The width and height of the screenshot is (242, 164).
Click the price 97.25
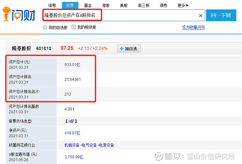(x=67, y=48)
